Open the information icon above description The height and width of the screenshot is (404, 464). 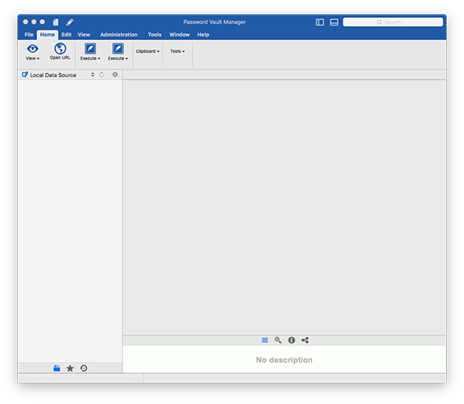point(292,341)
